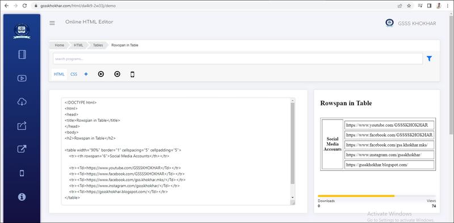Click Rowspan in Table breadcrumb

point(125,45)
